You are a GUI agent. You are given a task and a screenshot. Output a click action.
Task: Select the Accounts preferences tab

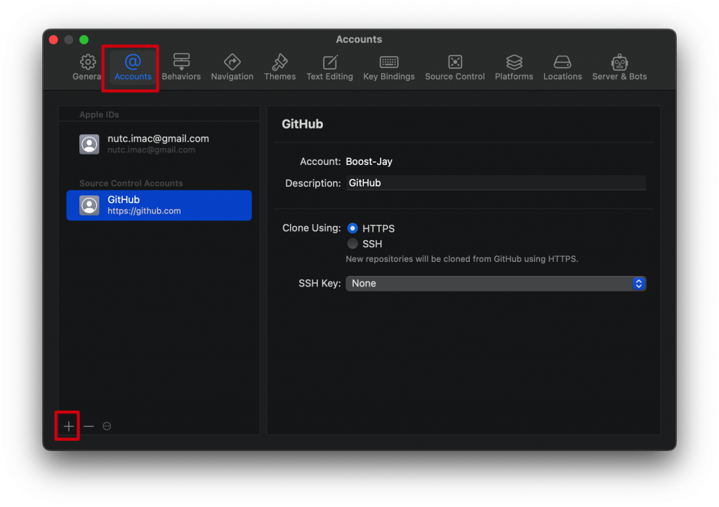coord(133,67)
